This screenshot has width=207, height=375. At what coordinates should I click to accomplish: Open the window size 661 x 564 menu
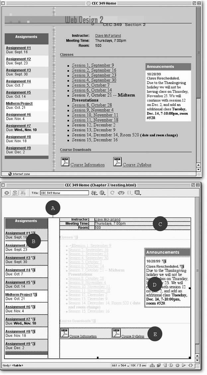[120, 365]
